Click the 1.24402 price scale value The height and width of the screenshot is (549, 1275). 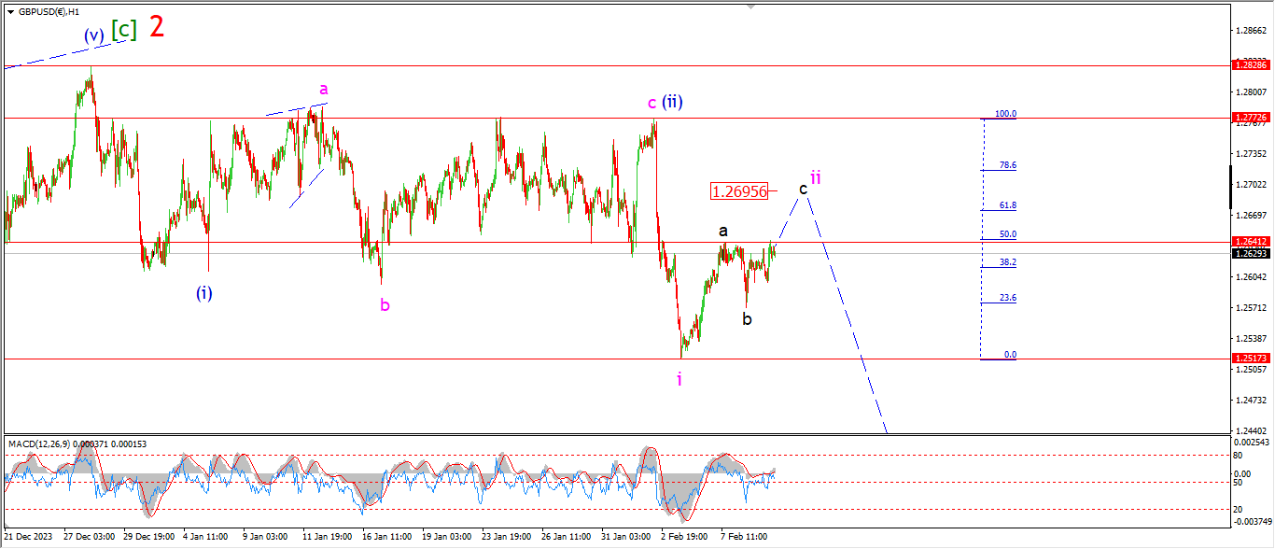1251,431
